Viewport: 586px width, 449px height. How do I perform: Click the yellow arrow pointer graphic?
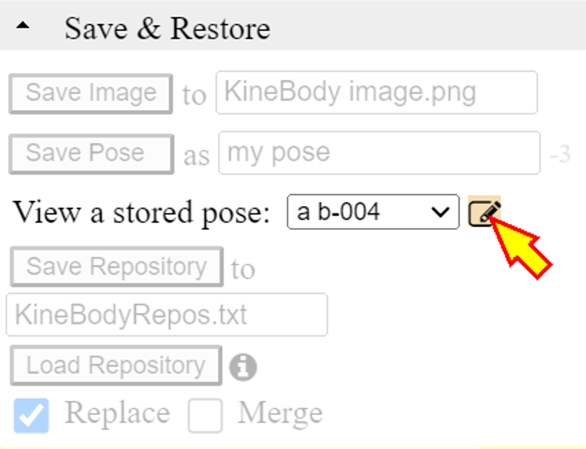pos(521,247)
